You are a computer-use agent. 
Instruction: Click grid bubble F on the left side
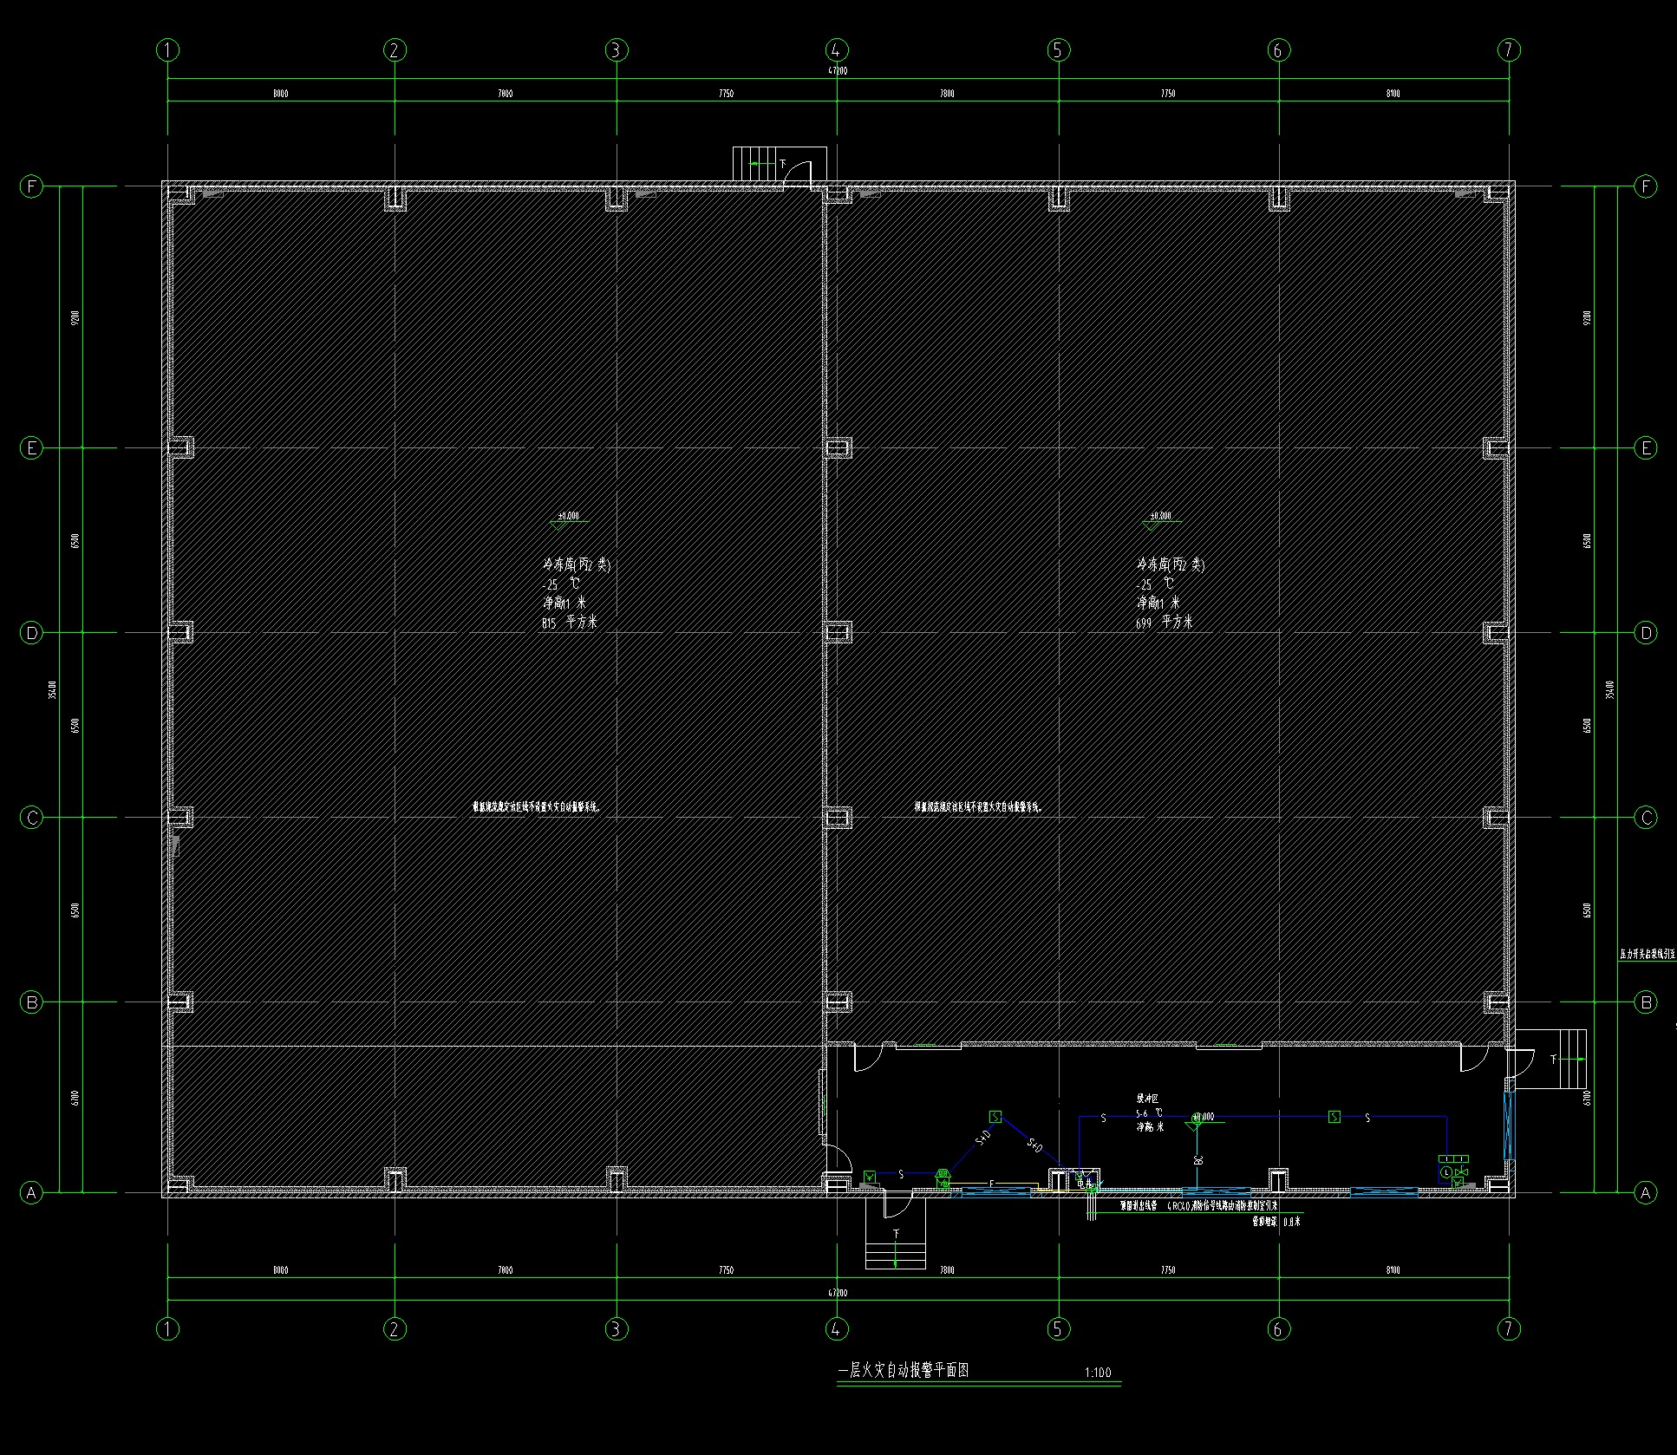[x=31, y=186]
